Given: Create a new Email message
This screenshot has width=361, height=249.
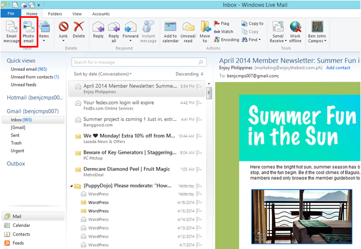Looking at the screenshot, I should click(11, 32).
